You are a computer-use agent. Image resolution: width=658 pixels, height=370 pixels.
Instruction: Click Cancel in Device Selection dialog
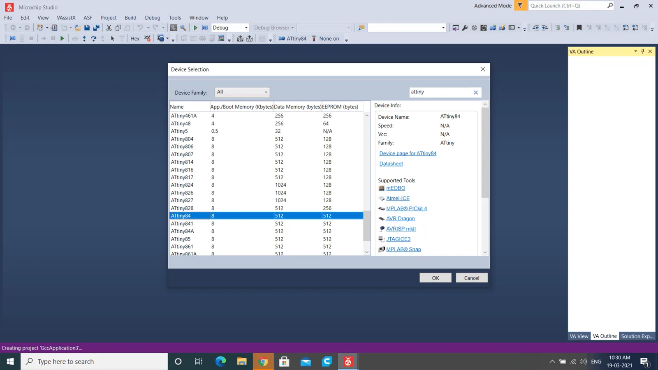point(472,278)
